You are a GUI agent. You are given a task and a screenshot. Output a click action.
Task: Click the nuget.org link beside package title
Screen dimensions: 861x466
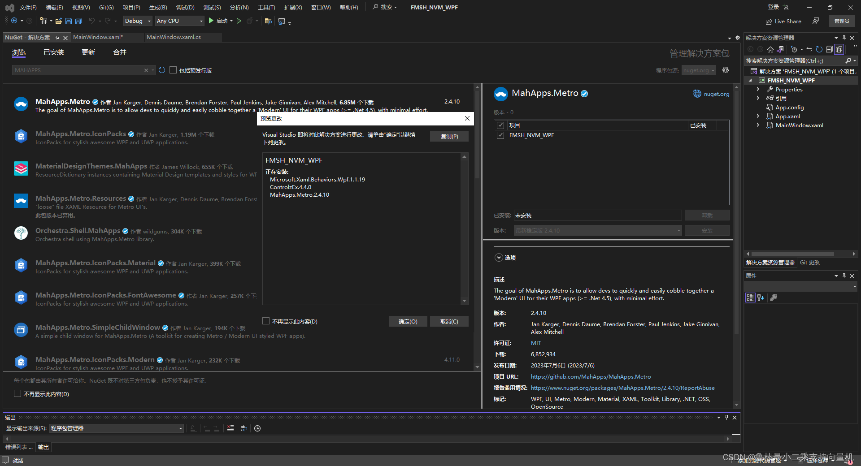coord(716,94)
